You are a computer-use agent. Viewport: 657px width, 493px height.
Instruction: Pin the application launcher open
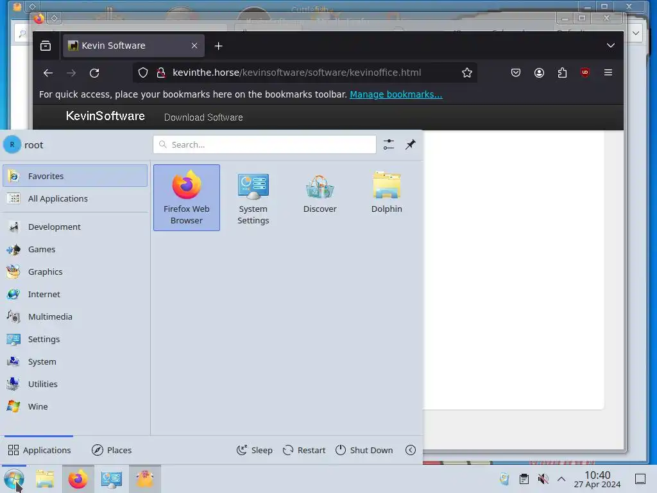[x=411, y=144]
